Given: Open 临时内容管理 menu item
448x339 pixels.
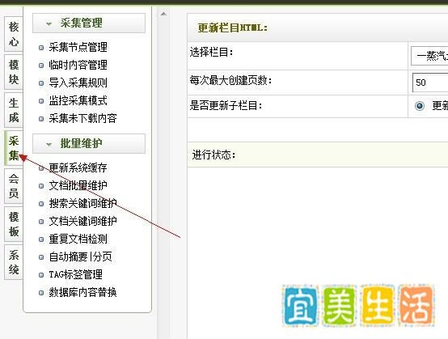Looking at the screenshot, I should click(78, 65).
